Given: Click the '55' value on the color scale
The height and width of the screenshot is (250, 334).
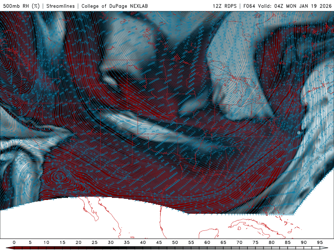Looking at the screenshot, I should (x=191, y=242).
